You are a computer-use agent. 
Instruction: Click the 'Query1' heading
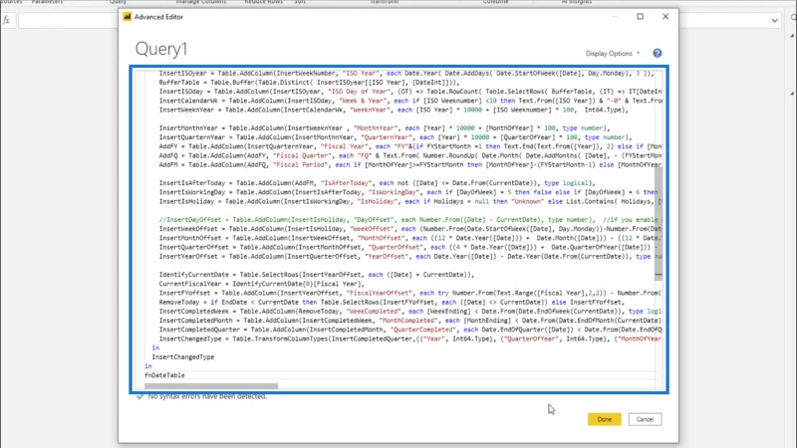[161, 49]
